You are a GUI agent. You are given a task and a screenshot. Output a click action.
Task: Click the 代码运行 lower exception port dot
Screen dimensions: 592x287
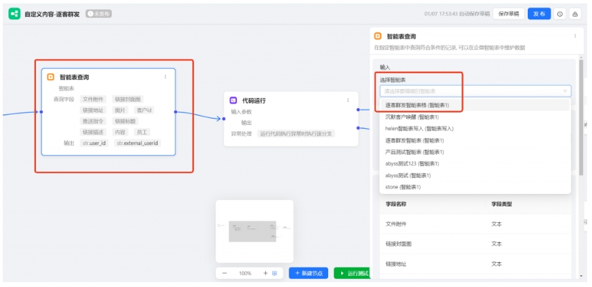(x=358, y=128)
